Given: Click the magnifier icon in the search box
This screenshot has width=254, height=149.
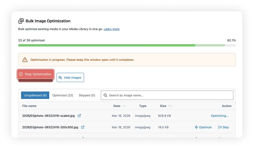Looking at the screenshot, I should click(105, 95).
